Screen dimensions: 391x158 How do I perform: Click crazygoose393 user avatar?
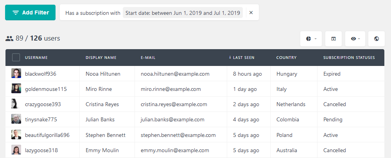pos(16,104)
